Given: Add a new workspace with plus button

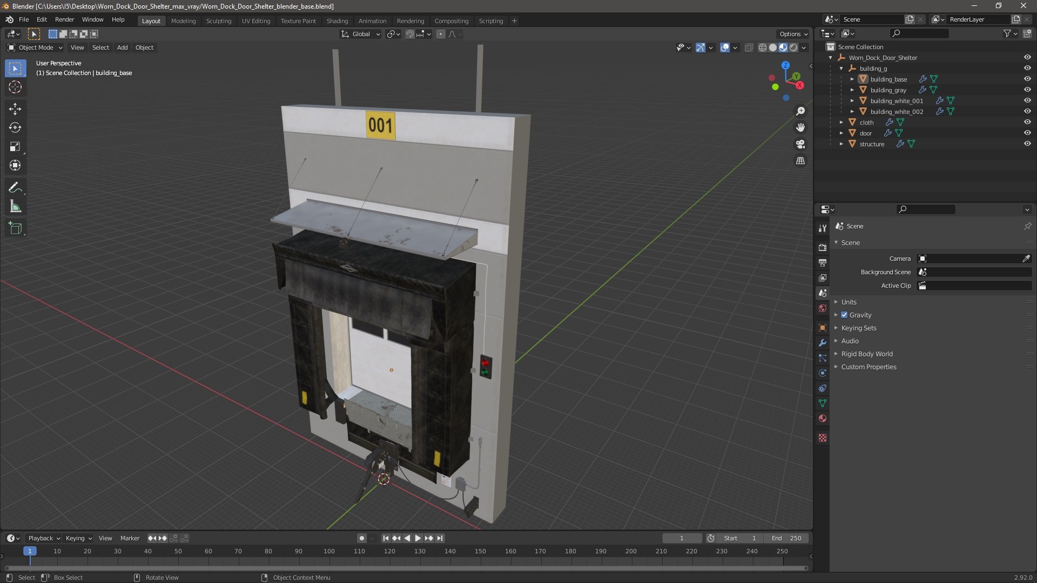Looking at the screenshot, I should (514, 21).
